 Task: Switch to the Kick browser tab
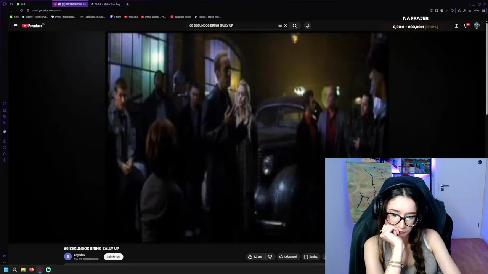click(23, 4)
